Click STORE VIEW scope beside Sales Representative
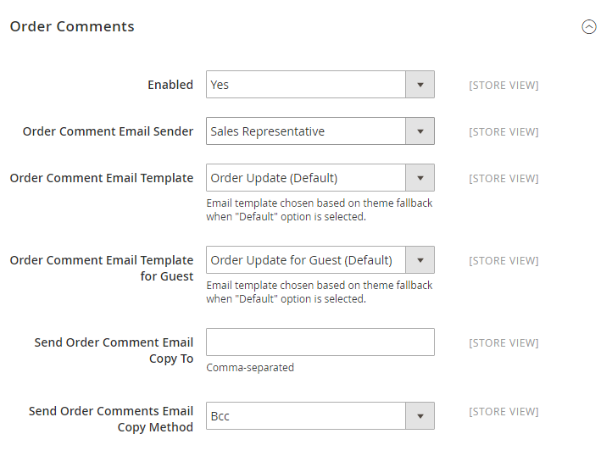Screen dimensions: 612x456 tap(504, 132)
